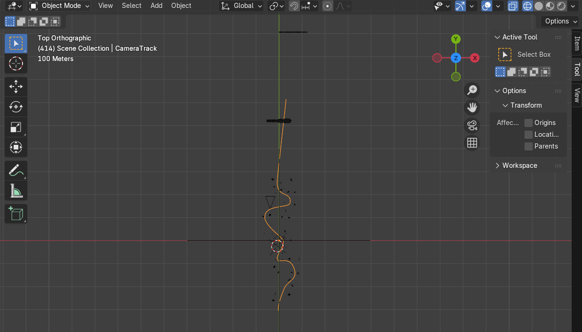Open the Options dropdown in header
Image resolution: width=582 pixels, height=332 pixels.
(x=560, y=21)
